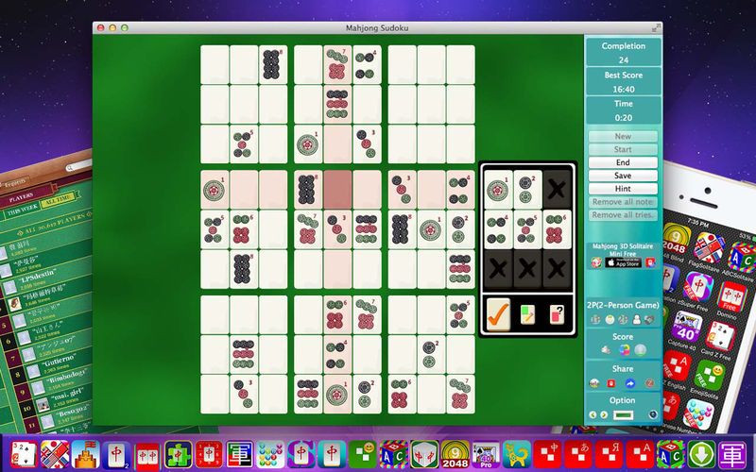The image size is (756, 472).
Task: Open the colorful Game Center icon under Score
Action: tap(625, 350)
